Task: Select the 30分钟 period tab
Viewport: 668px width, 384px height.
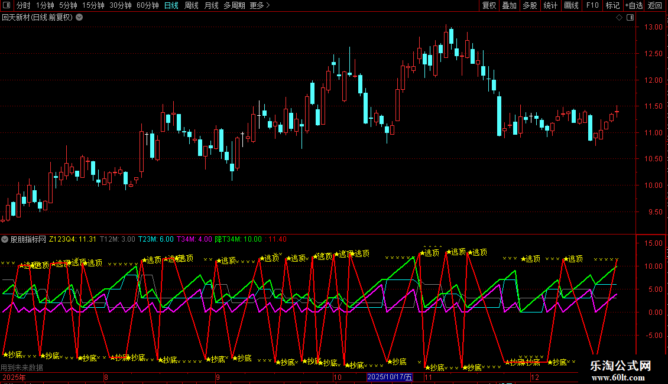Action: (120, 5)
